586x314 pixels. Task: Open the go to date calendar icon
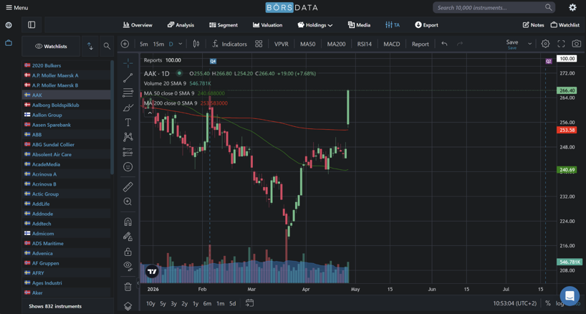[249, 303]
